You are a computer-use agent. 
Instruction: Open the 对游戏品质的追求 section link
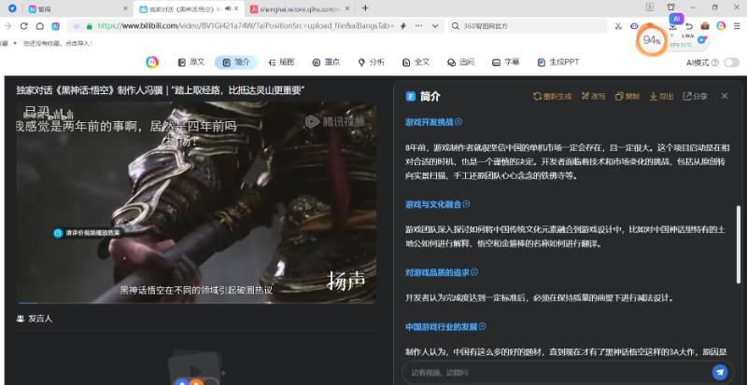pyautogui.click(x=437, y=272)
